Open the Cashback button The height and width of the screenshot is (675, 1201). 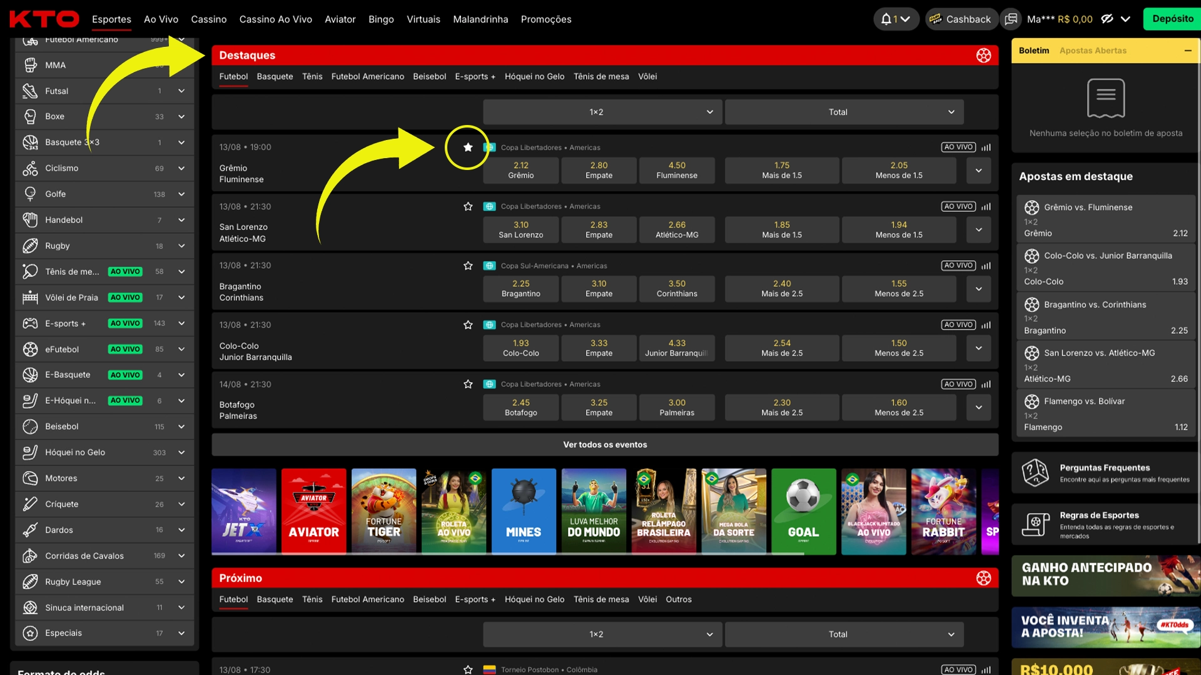click(x=960, y=19)
